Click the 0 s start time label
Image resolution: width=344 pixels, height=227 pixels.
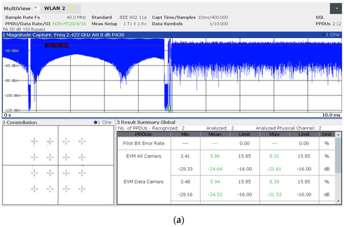(8, 115)
